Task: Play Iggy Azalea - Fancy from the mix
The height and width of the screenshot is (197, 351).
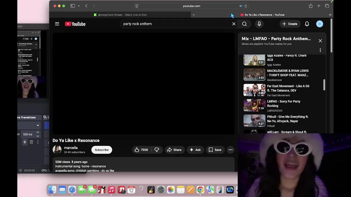Action: pos(277,60)
